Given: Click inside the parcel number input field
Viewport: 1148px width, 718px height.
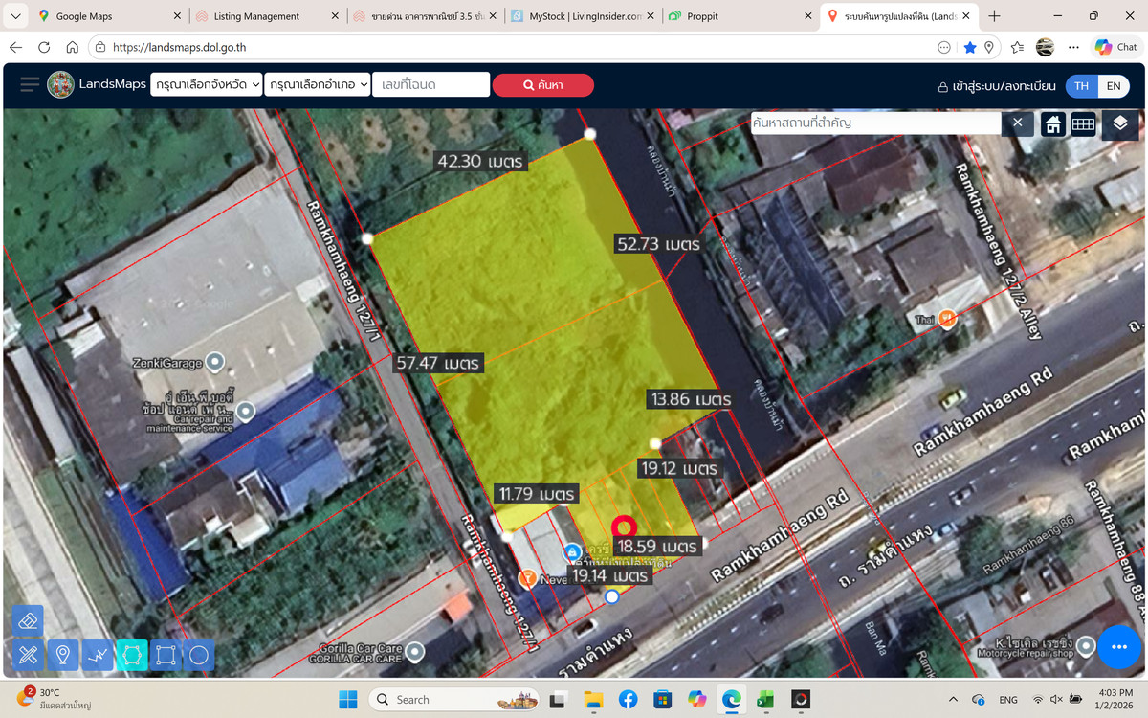Looking at the screenshot, I should click(x=430, y=84).
